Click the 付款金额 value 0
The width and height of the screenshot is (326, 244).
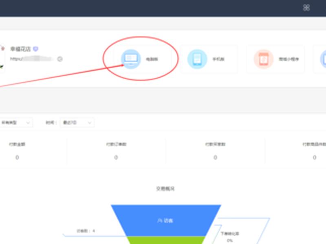17,157
